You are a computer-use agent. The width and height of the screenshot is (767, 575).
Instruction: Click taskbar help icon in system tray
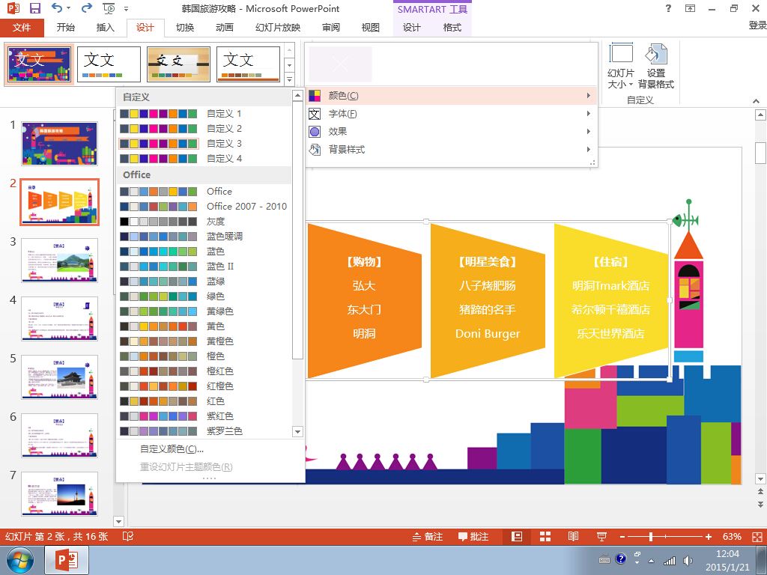620,559
